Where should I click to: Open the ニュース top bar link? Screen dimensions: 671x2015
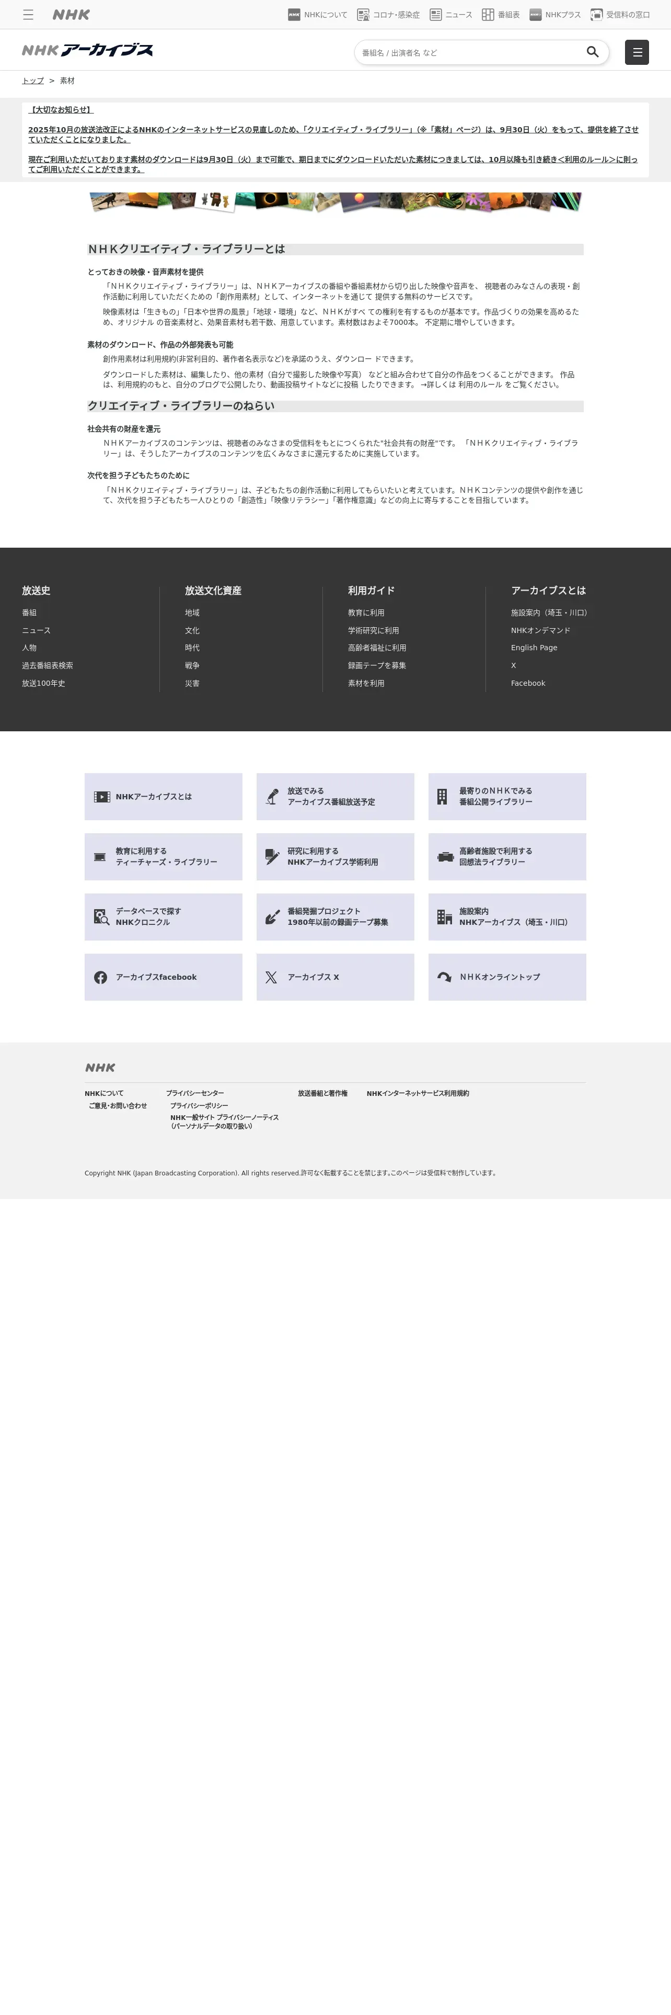click(450, 15)
